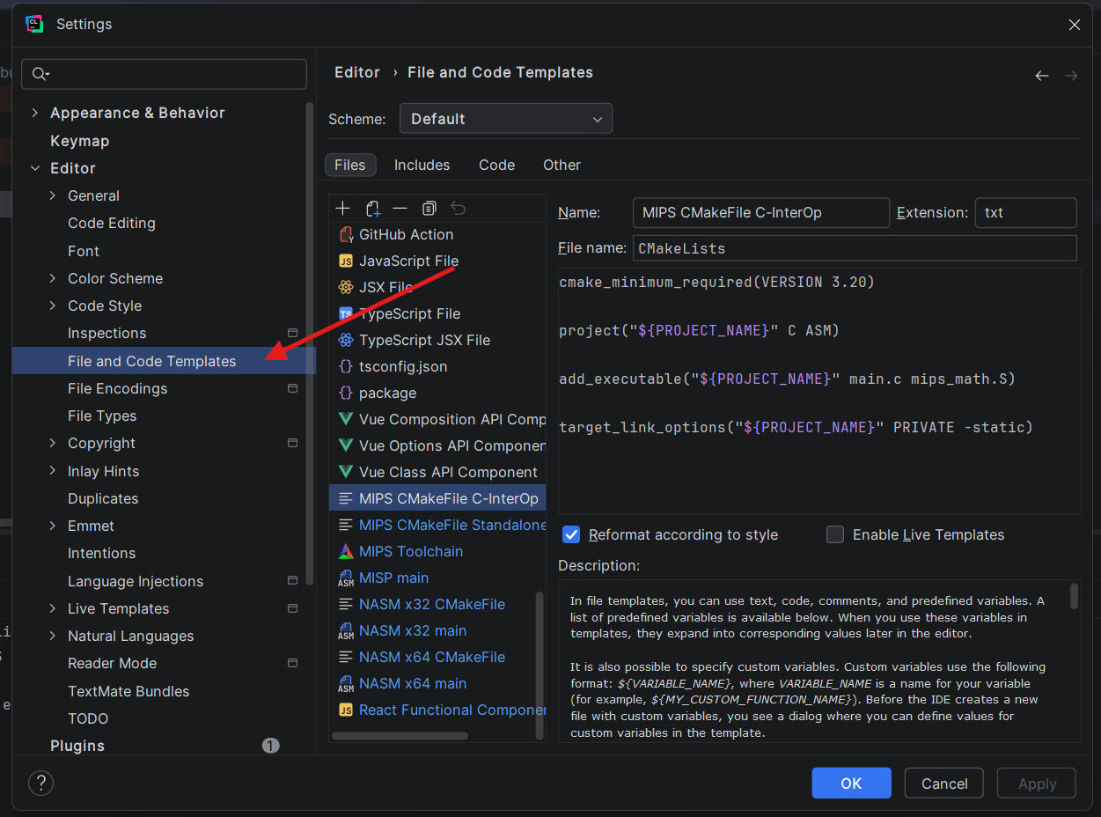Click the Apply button

coord(1037,783)
